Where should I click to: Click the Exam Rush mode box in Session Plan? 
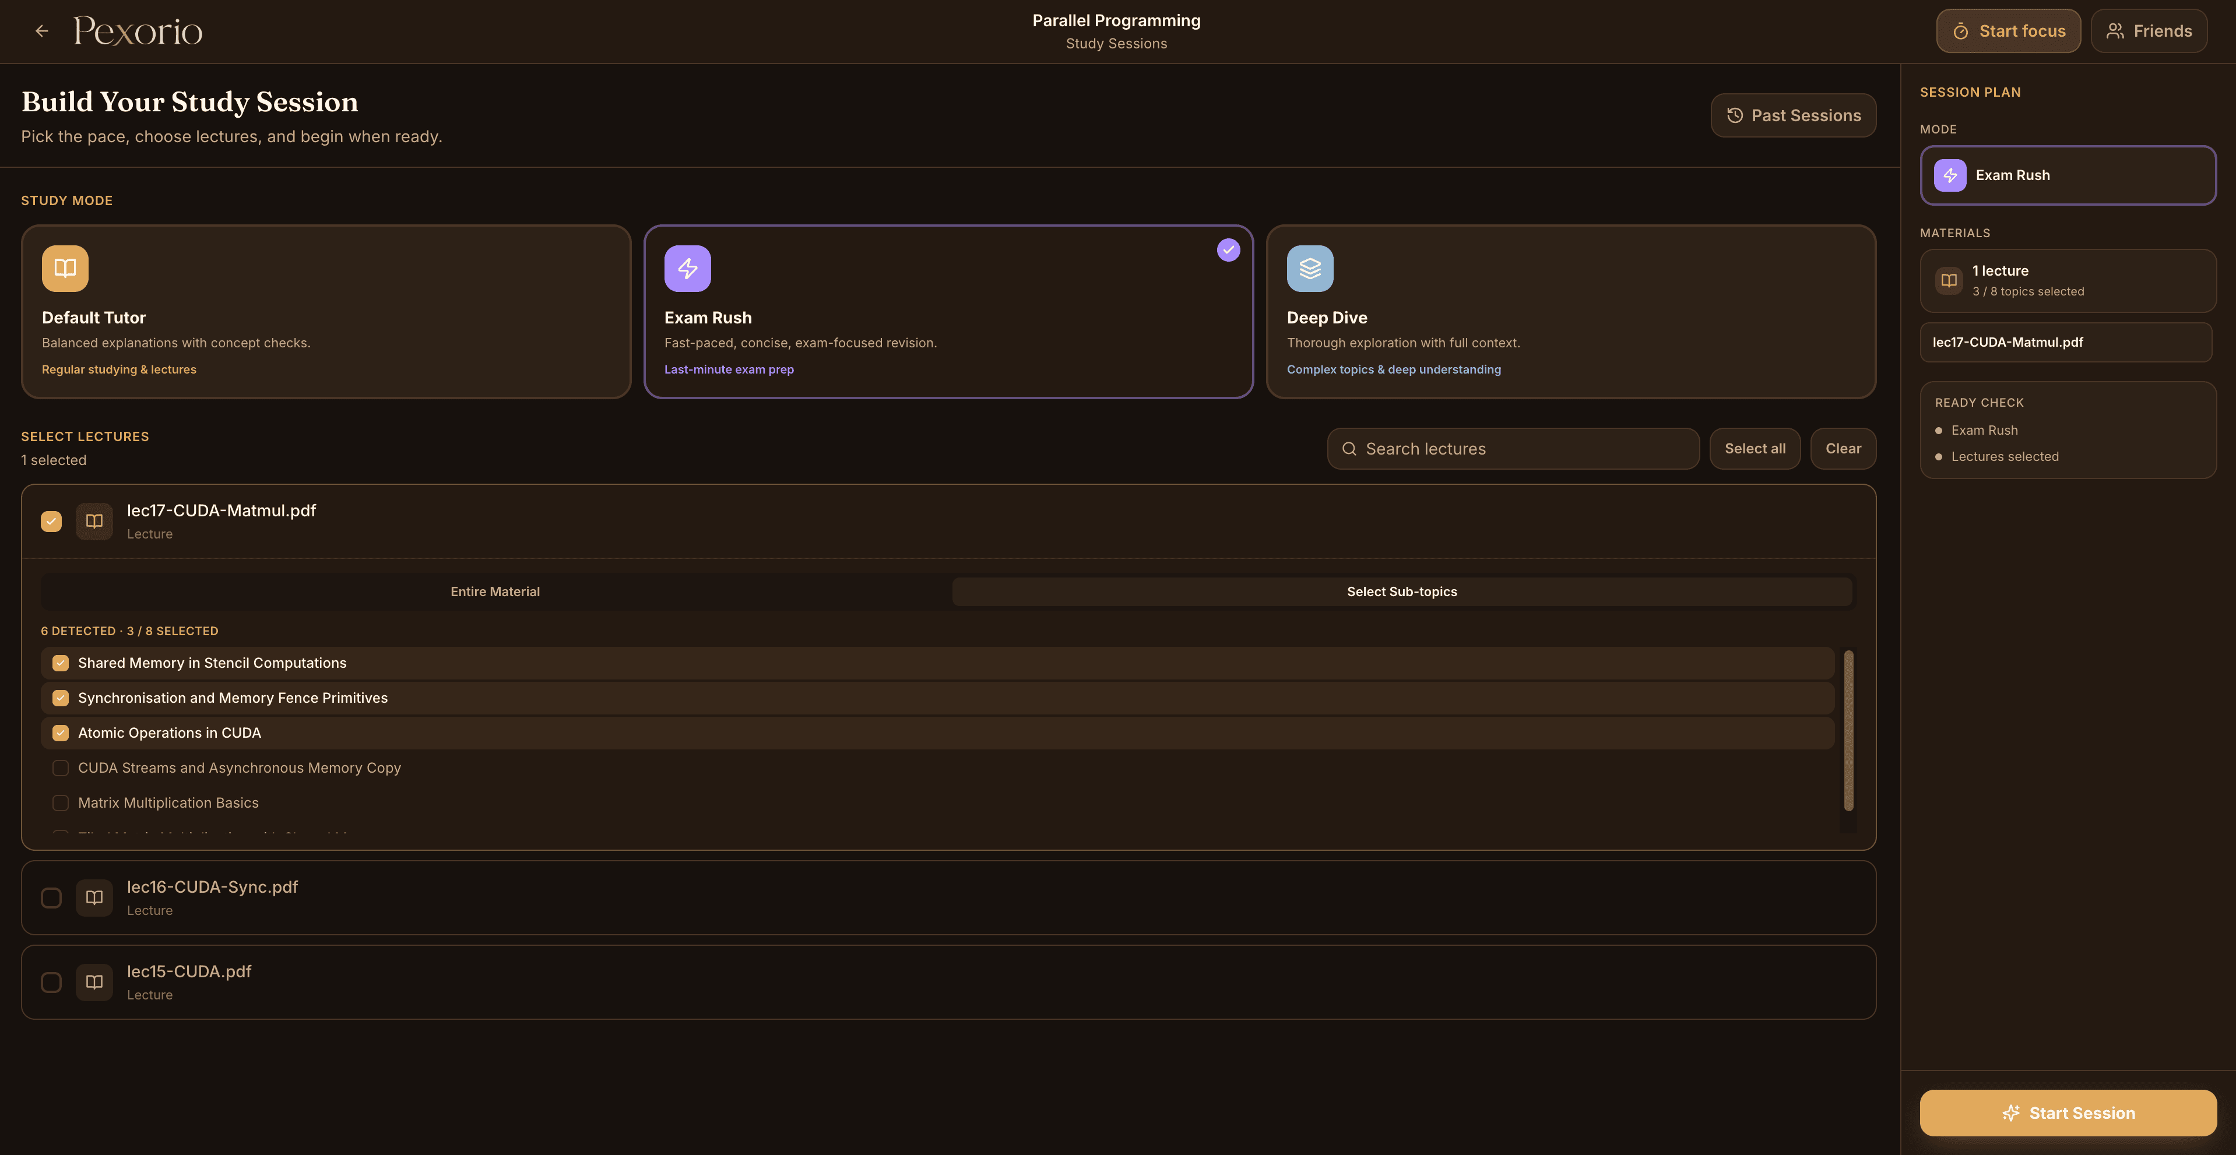point(2069,175)
